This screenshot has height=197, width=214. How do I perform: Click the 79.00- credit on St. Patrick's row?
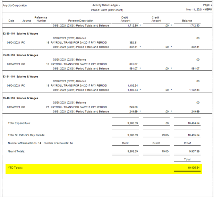point(165,135)
